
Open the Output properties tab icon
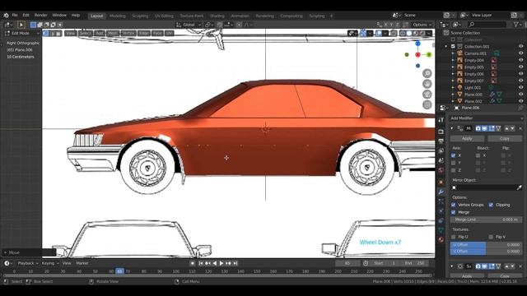click(x=441, y=141)
